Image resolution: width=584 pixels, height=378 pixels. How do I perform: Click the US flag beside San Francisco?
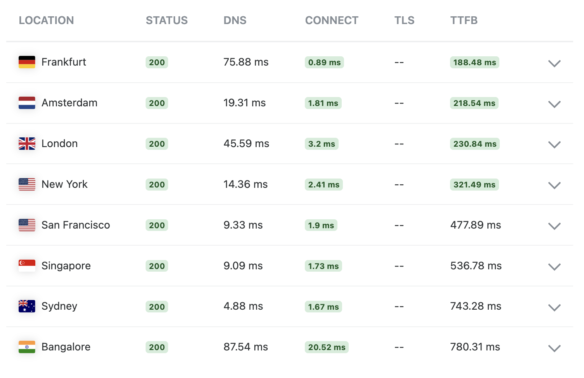point(27,225)
